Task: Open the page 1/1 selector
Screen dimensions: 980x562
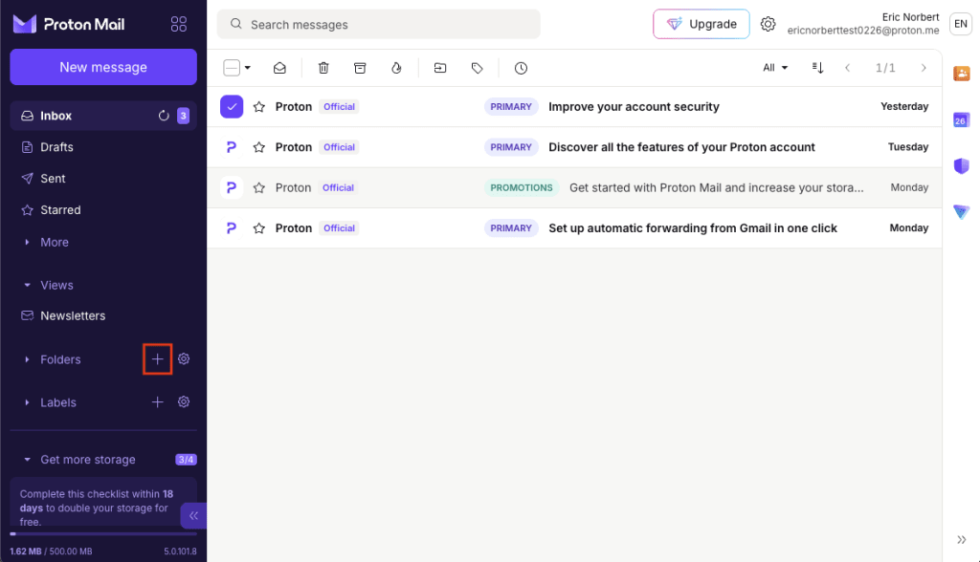Action: [x=885, y=68]
